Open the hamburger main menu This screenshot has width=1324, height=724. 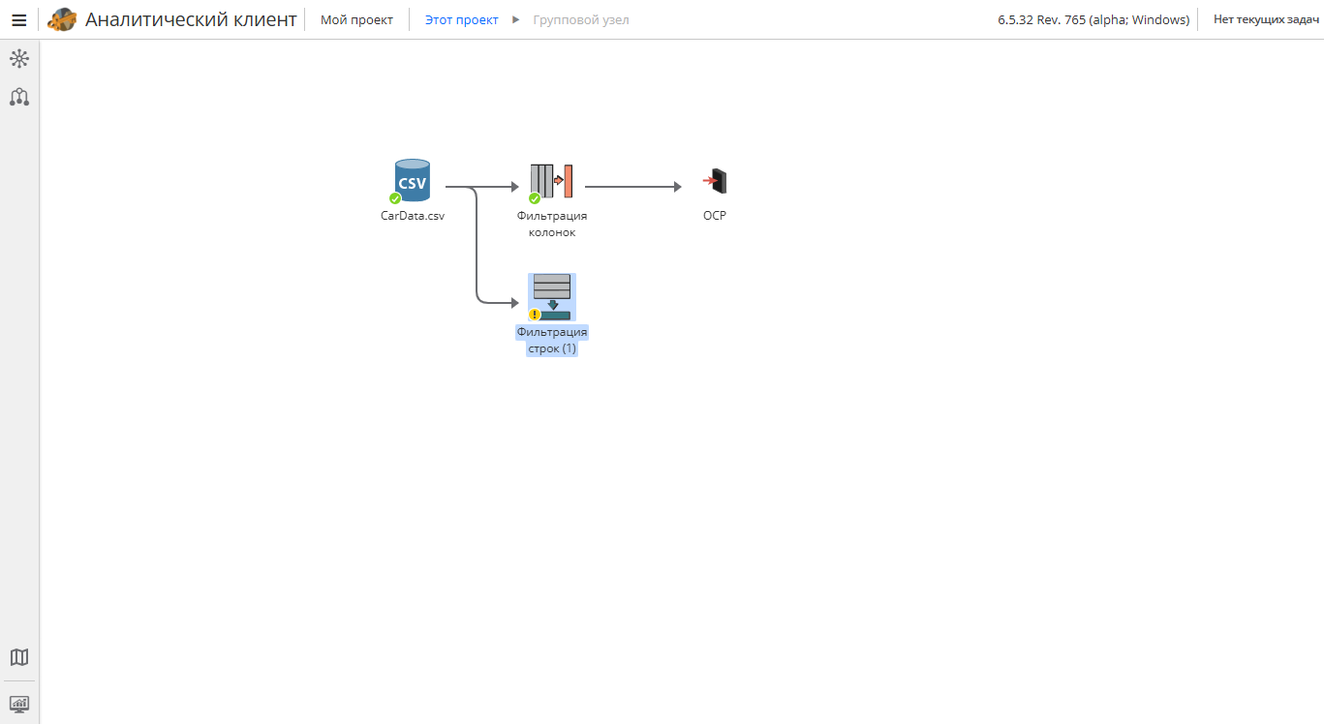[18, 19]
